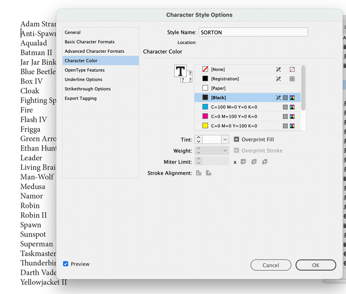The image size is (346, 294).
Task: Select the text Fill proxy icon
Action: (x=180, y=70)
